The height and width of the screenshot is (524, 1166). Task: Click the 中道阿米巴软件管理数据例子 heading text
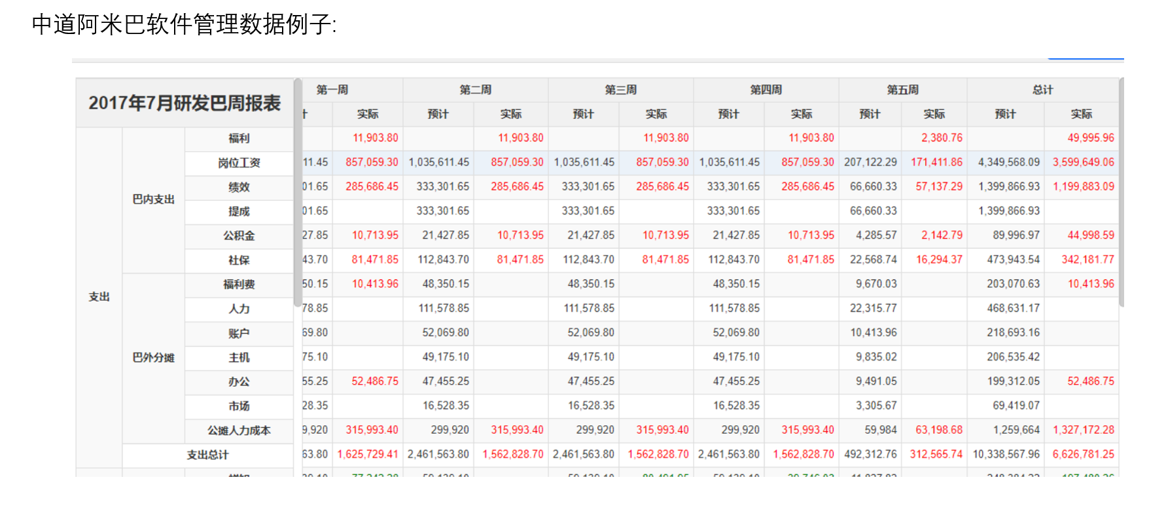tap(184, 24)
